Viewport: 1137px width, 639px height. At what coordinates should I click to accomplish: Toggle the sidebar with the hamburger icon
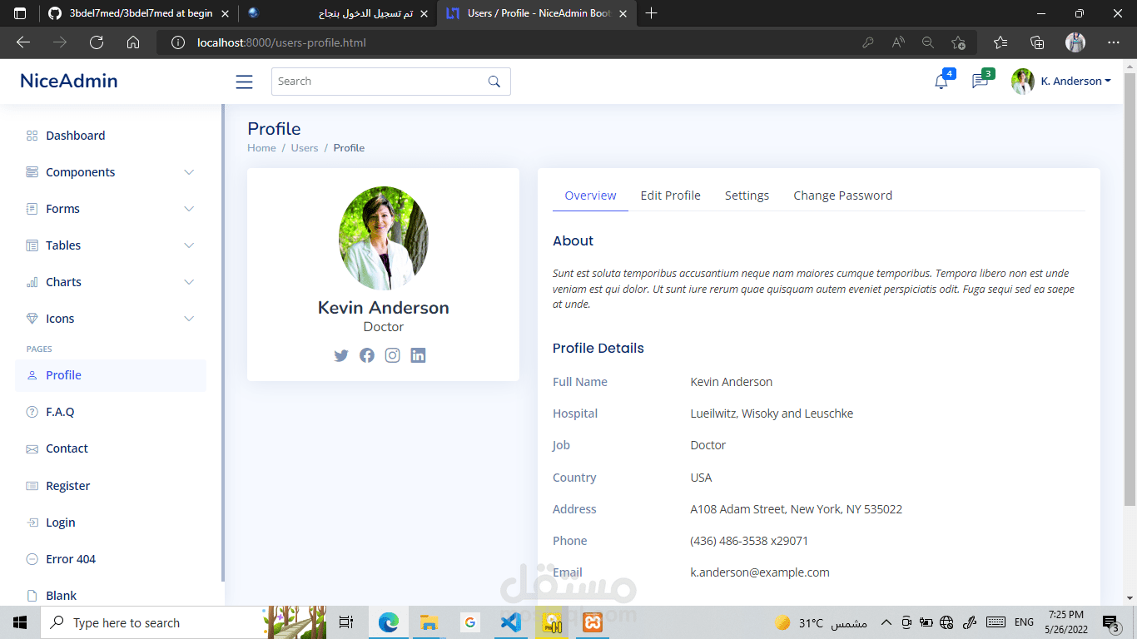coord(244,82)
